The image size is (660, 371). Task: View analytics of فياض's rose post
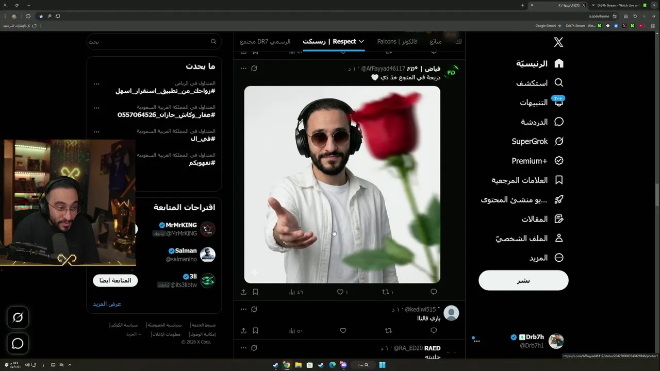tap(296, 292)
